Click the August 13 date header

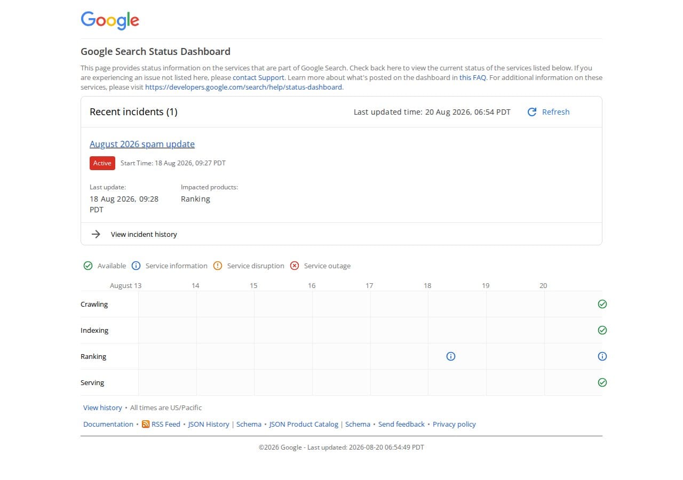coord(126,285)
